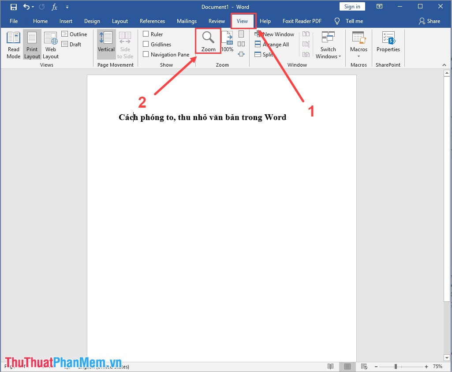Click the zoom out minus button
Screen dimensions: 452x372
pyautogui.click(x=376, y=367)
